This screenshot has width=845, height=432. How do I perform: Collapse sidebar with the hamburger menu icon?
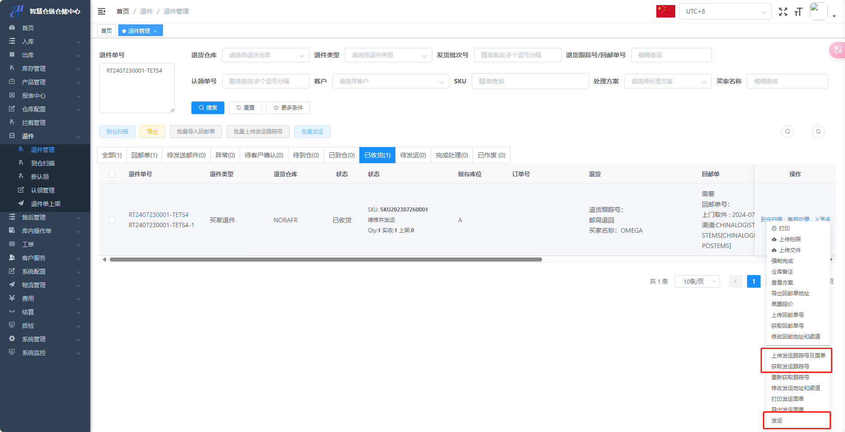coord(102,11)
